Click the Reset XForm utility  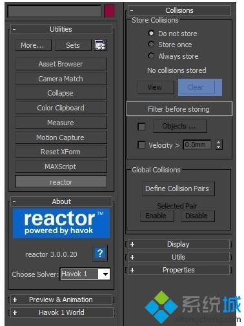coord(61,152)
